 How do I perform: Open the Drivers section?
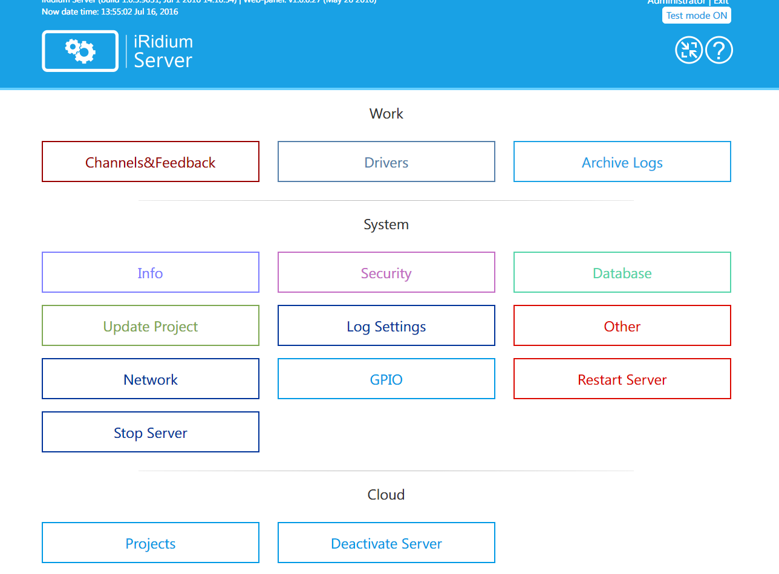386,161
